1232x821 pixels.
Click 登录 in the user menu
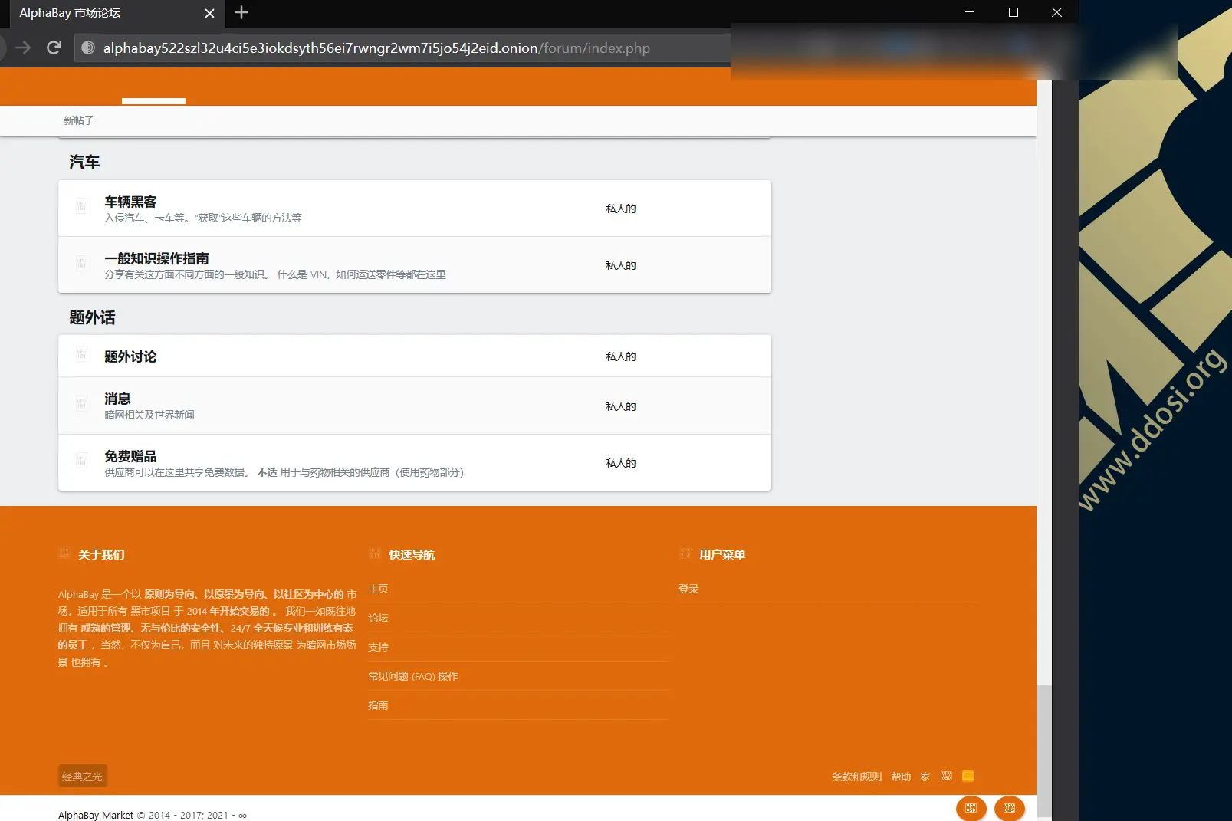(x=688, y=589)
